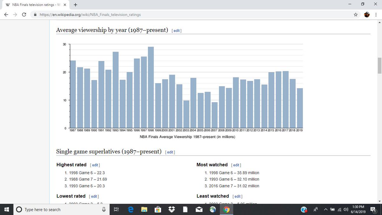This screenshot has width=382, height=215.
Task: Open Microsoft Store from the taskbar
Action: pos(158,210)
